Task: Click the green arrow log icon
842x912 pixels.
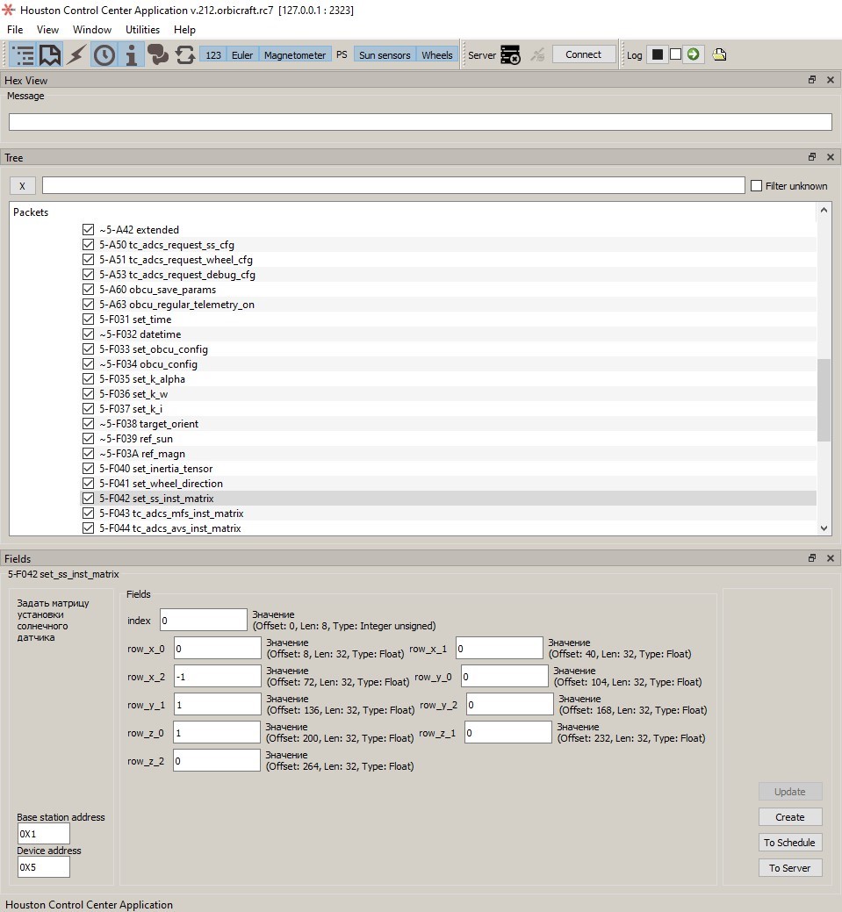Action: point(693,54)
